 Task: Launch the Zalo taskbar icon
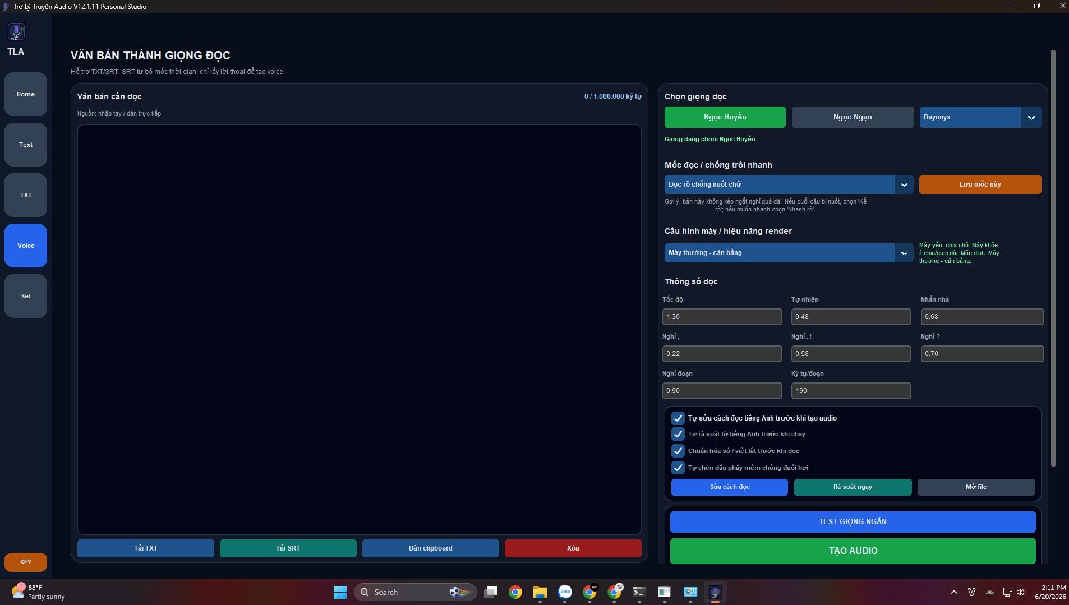click(565, 592)
